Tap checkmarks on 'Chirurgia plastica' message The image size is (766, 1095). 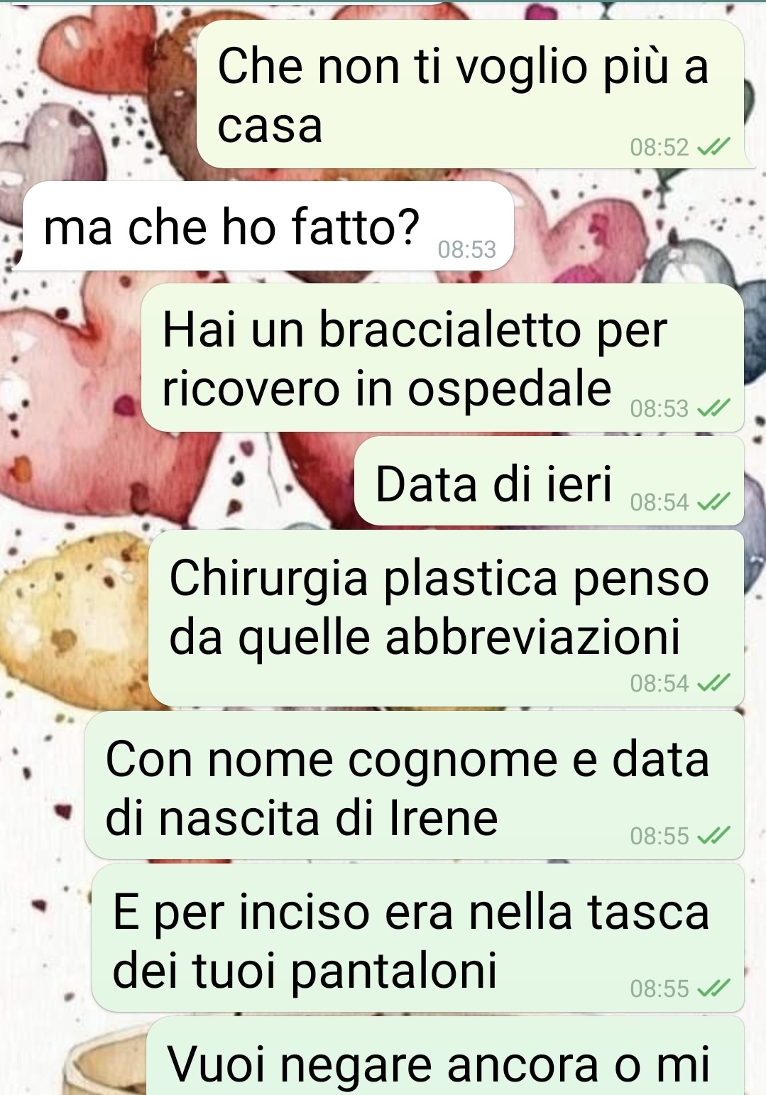tap(713, 683)
